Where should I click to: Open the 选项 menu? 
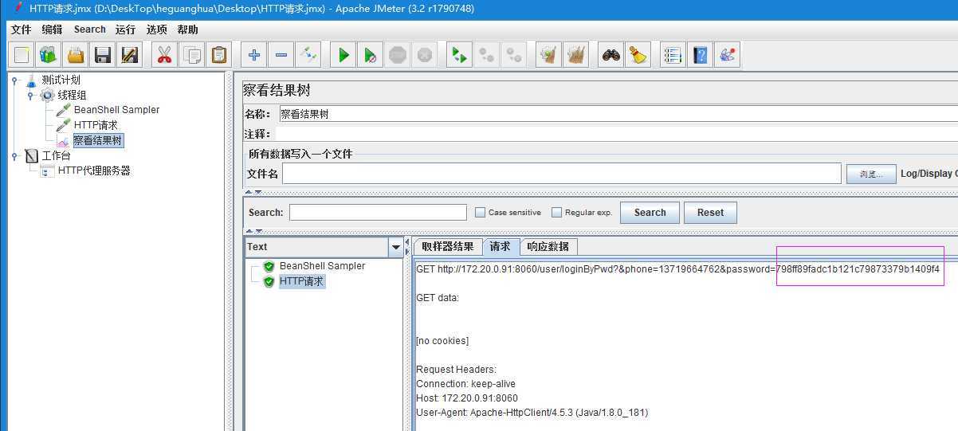pos(157,29)
